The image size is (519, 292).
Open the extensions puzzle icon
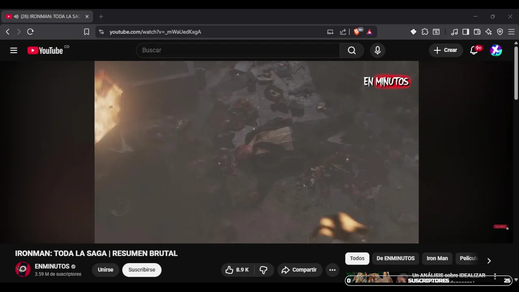tap(425, 32)
